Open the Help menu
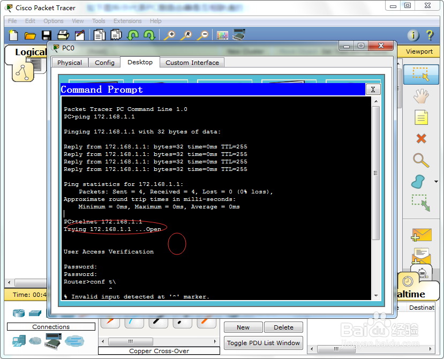This screenshot has width=444, height=359. point(155,21)
